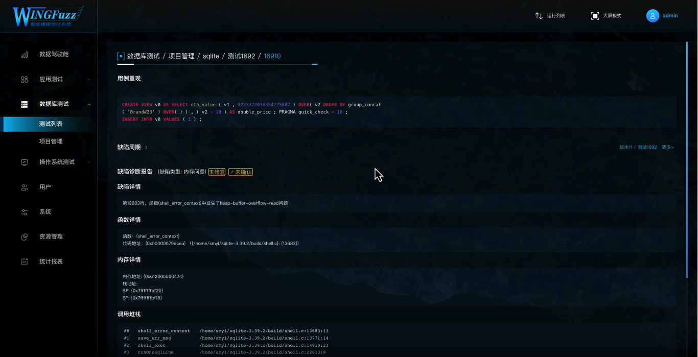
Task: Toggle the 未确认 confirmation status badge
Action: coord(241,172)
